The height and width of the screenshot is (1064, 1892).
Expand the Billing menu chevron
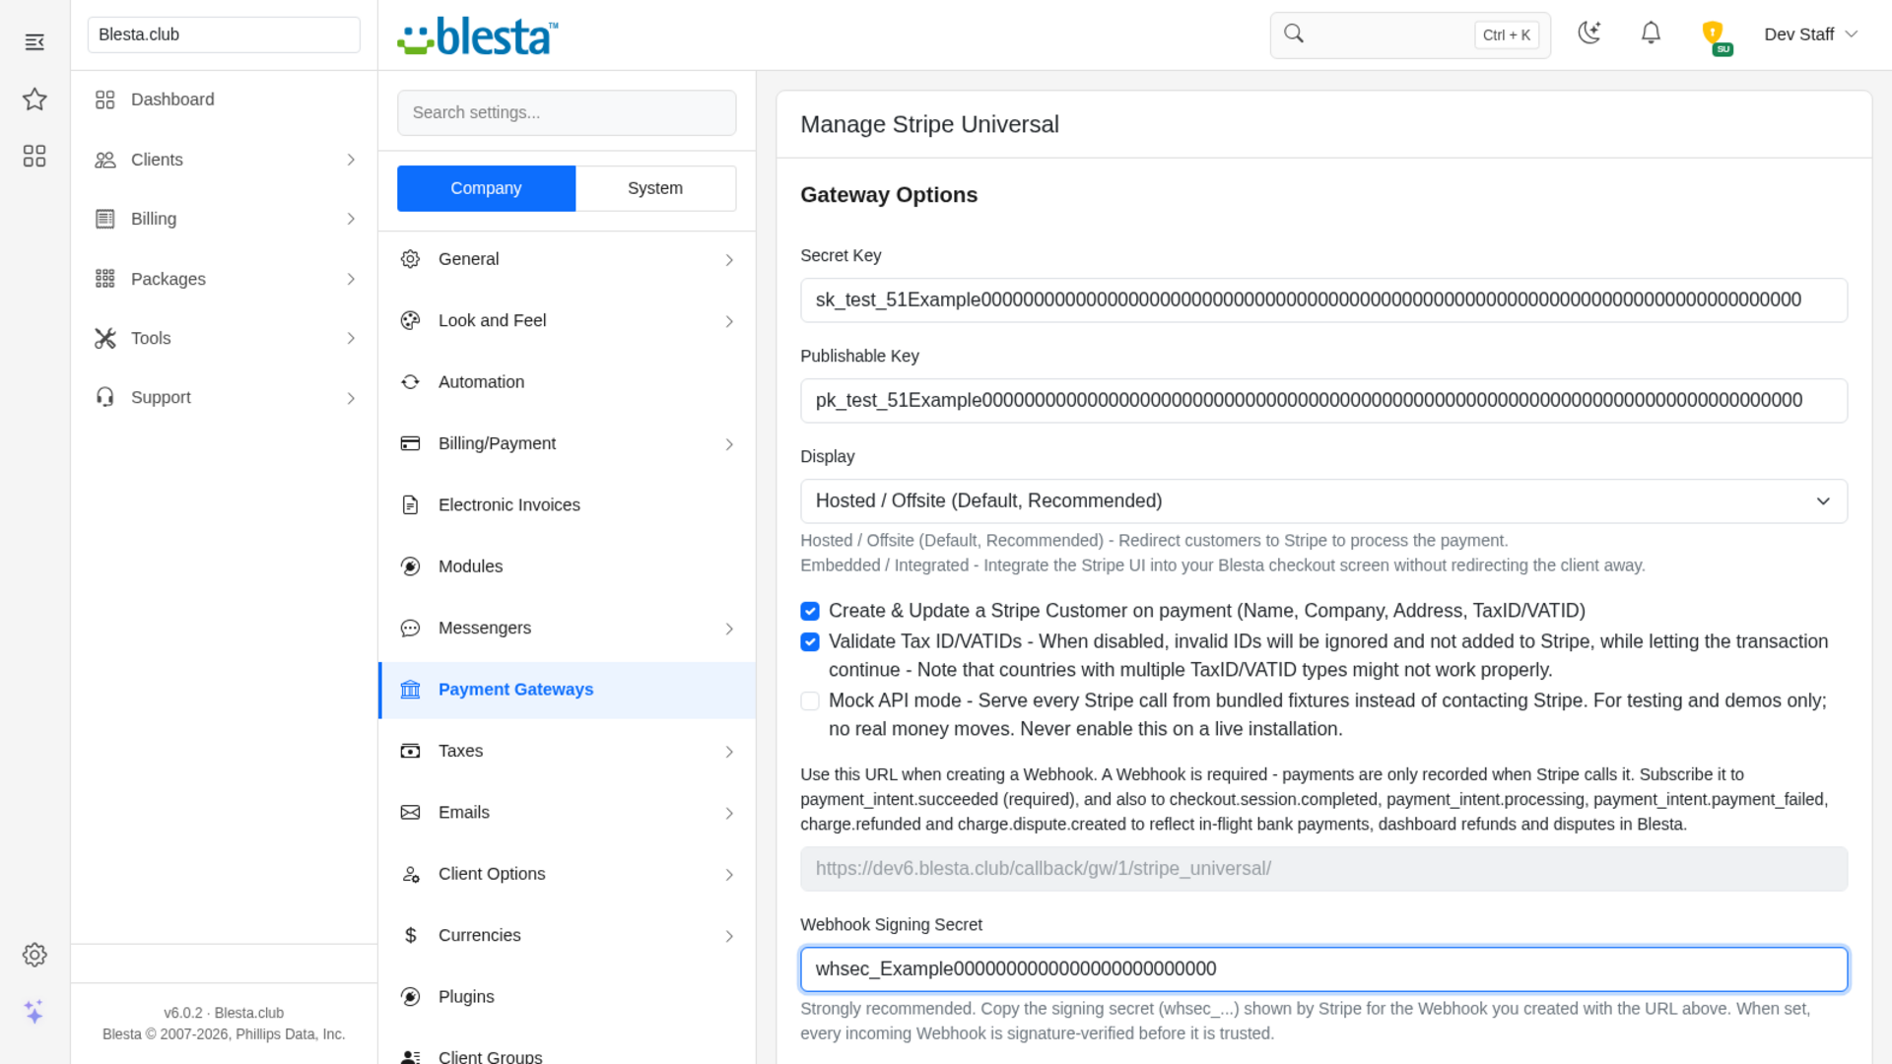tap(351, 219)
